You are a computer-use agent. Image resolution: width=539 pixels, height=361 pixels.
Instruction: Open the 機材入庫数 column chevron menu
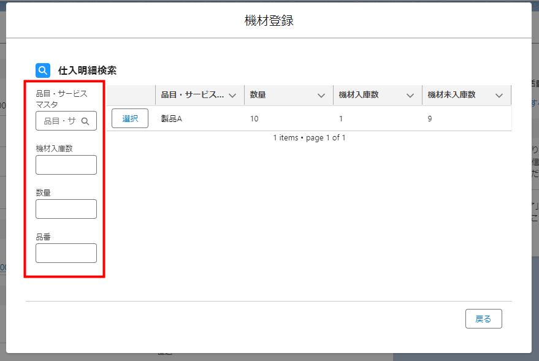(x=410, y=96)
